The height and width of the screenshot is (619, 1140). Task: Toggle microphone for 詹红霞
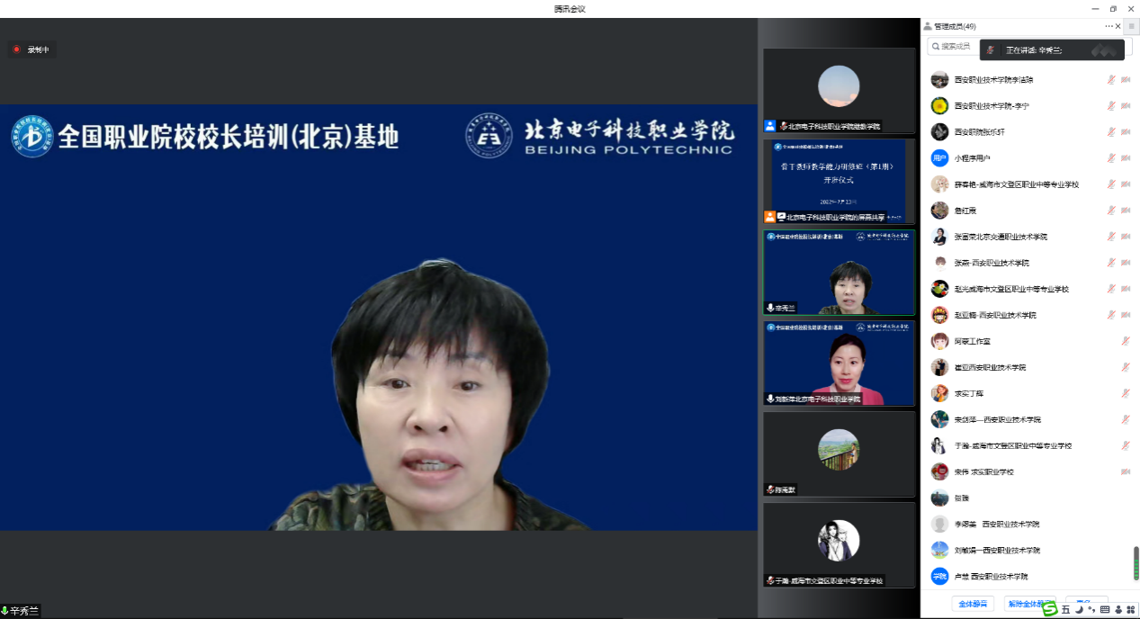(x=1111, y=211)
